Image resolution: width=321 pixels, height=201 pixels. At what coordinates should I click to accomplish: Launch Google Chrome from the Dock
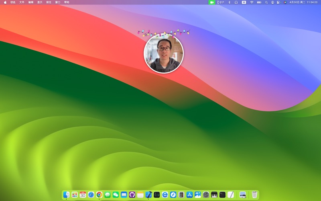99,195
